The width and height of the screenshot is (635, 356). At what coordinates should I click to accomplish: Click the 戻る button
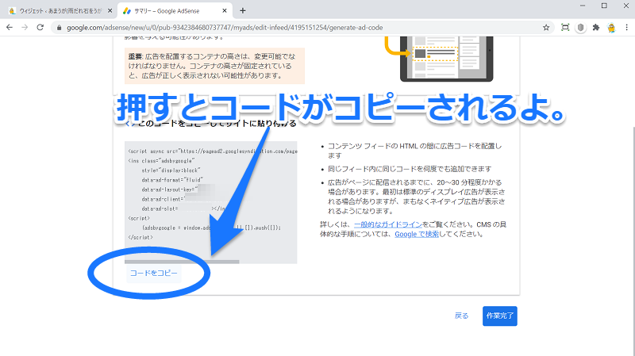coord(461,316)
